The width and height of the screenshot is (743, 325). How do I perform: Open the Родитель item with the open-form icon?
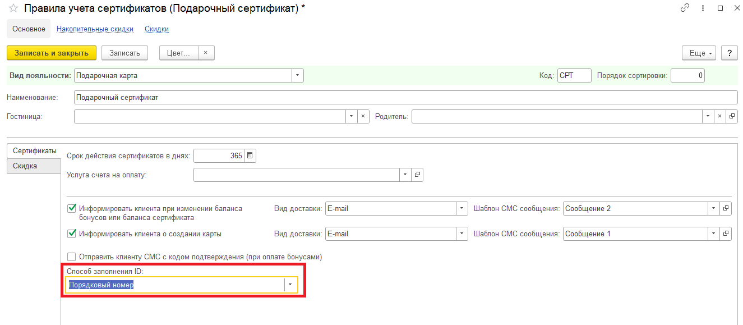[732, 116]
